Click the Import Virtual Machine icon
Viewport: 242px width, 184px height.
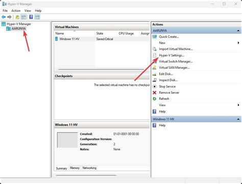155,49
